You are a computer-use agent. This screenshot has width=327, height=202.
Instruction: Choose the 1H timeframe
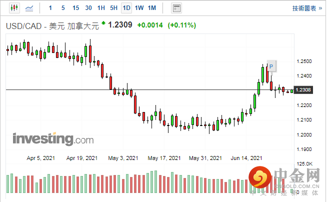(101, 8)
